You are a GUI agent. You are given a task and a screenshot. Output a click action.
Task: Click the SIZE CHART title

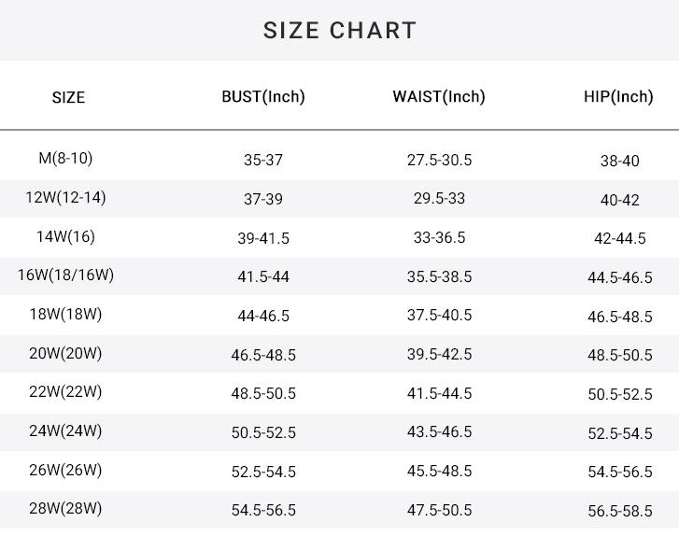coord(339,30)
